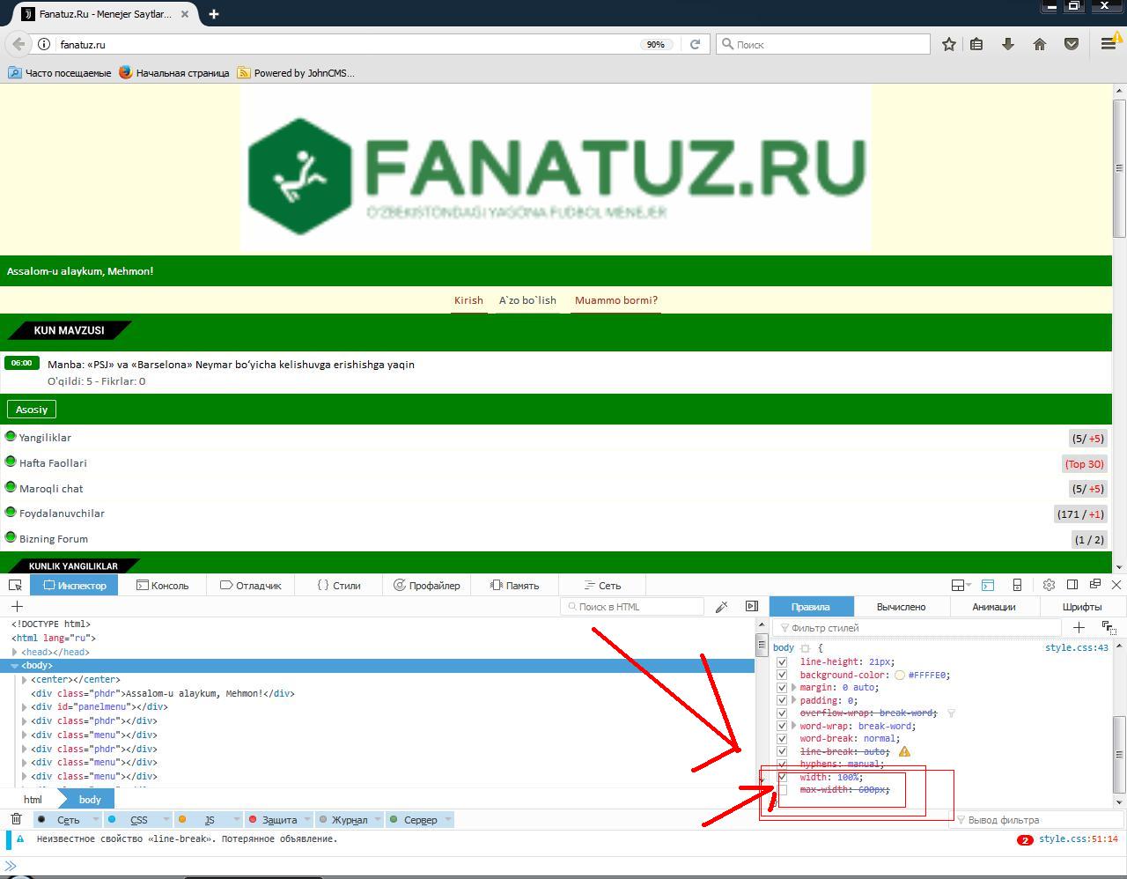The height and width of the screenshot is (879, 1127).
Task: Expand the head element in HTML tree
Action: pyautogui.click(x=15, y=652)
